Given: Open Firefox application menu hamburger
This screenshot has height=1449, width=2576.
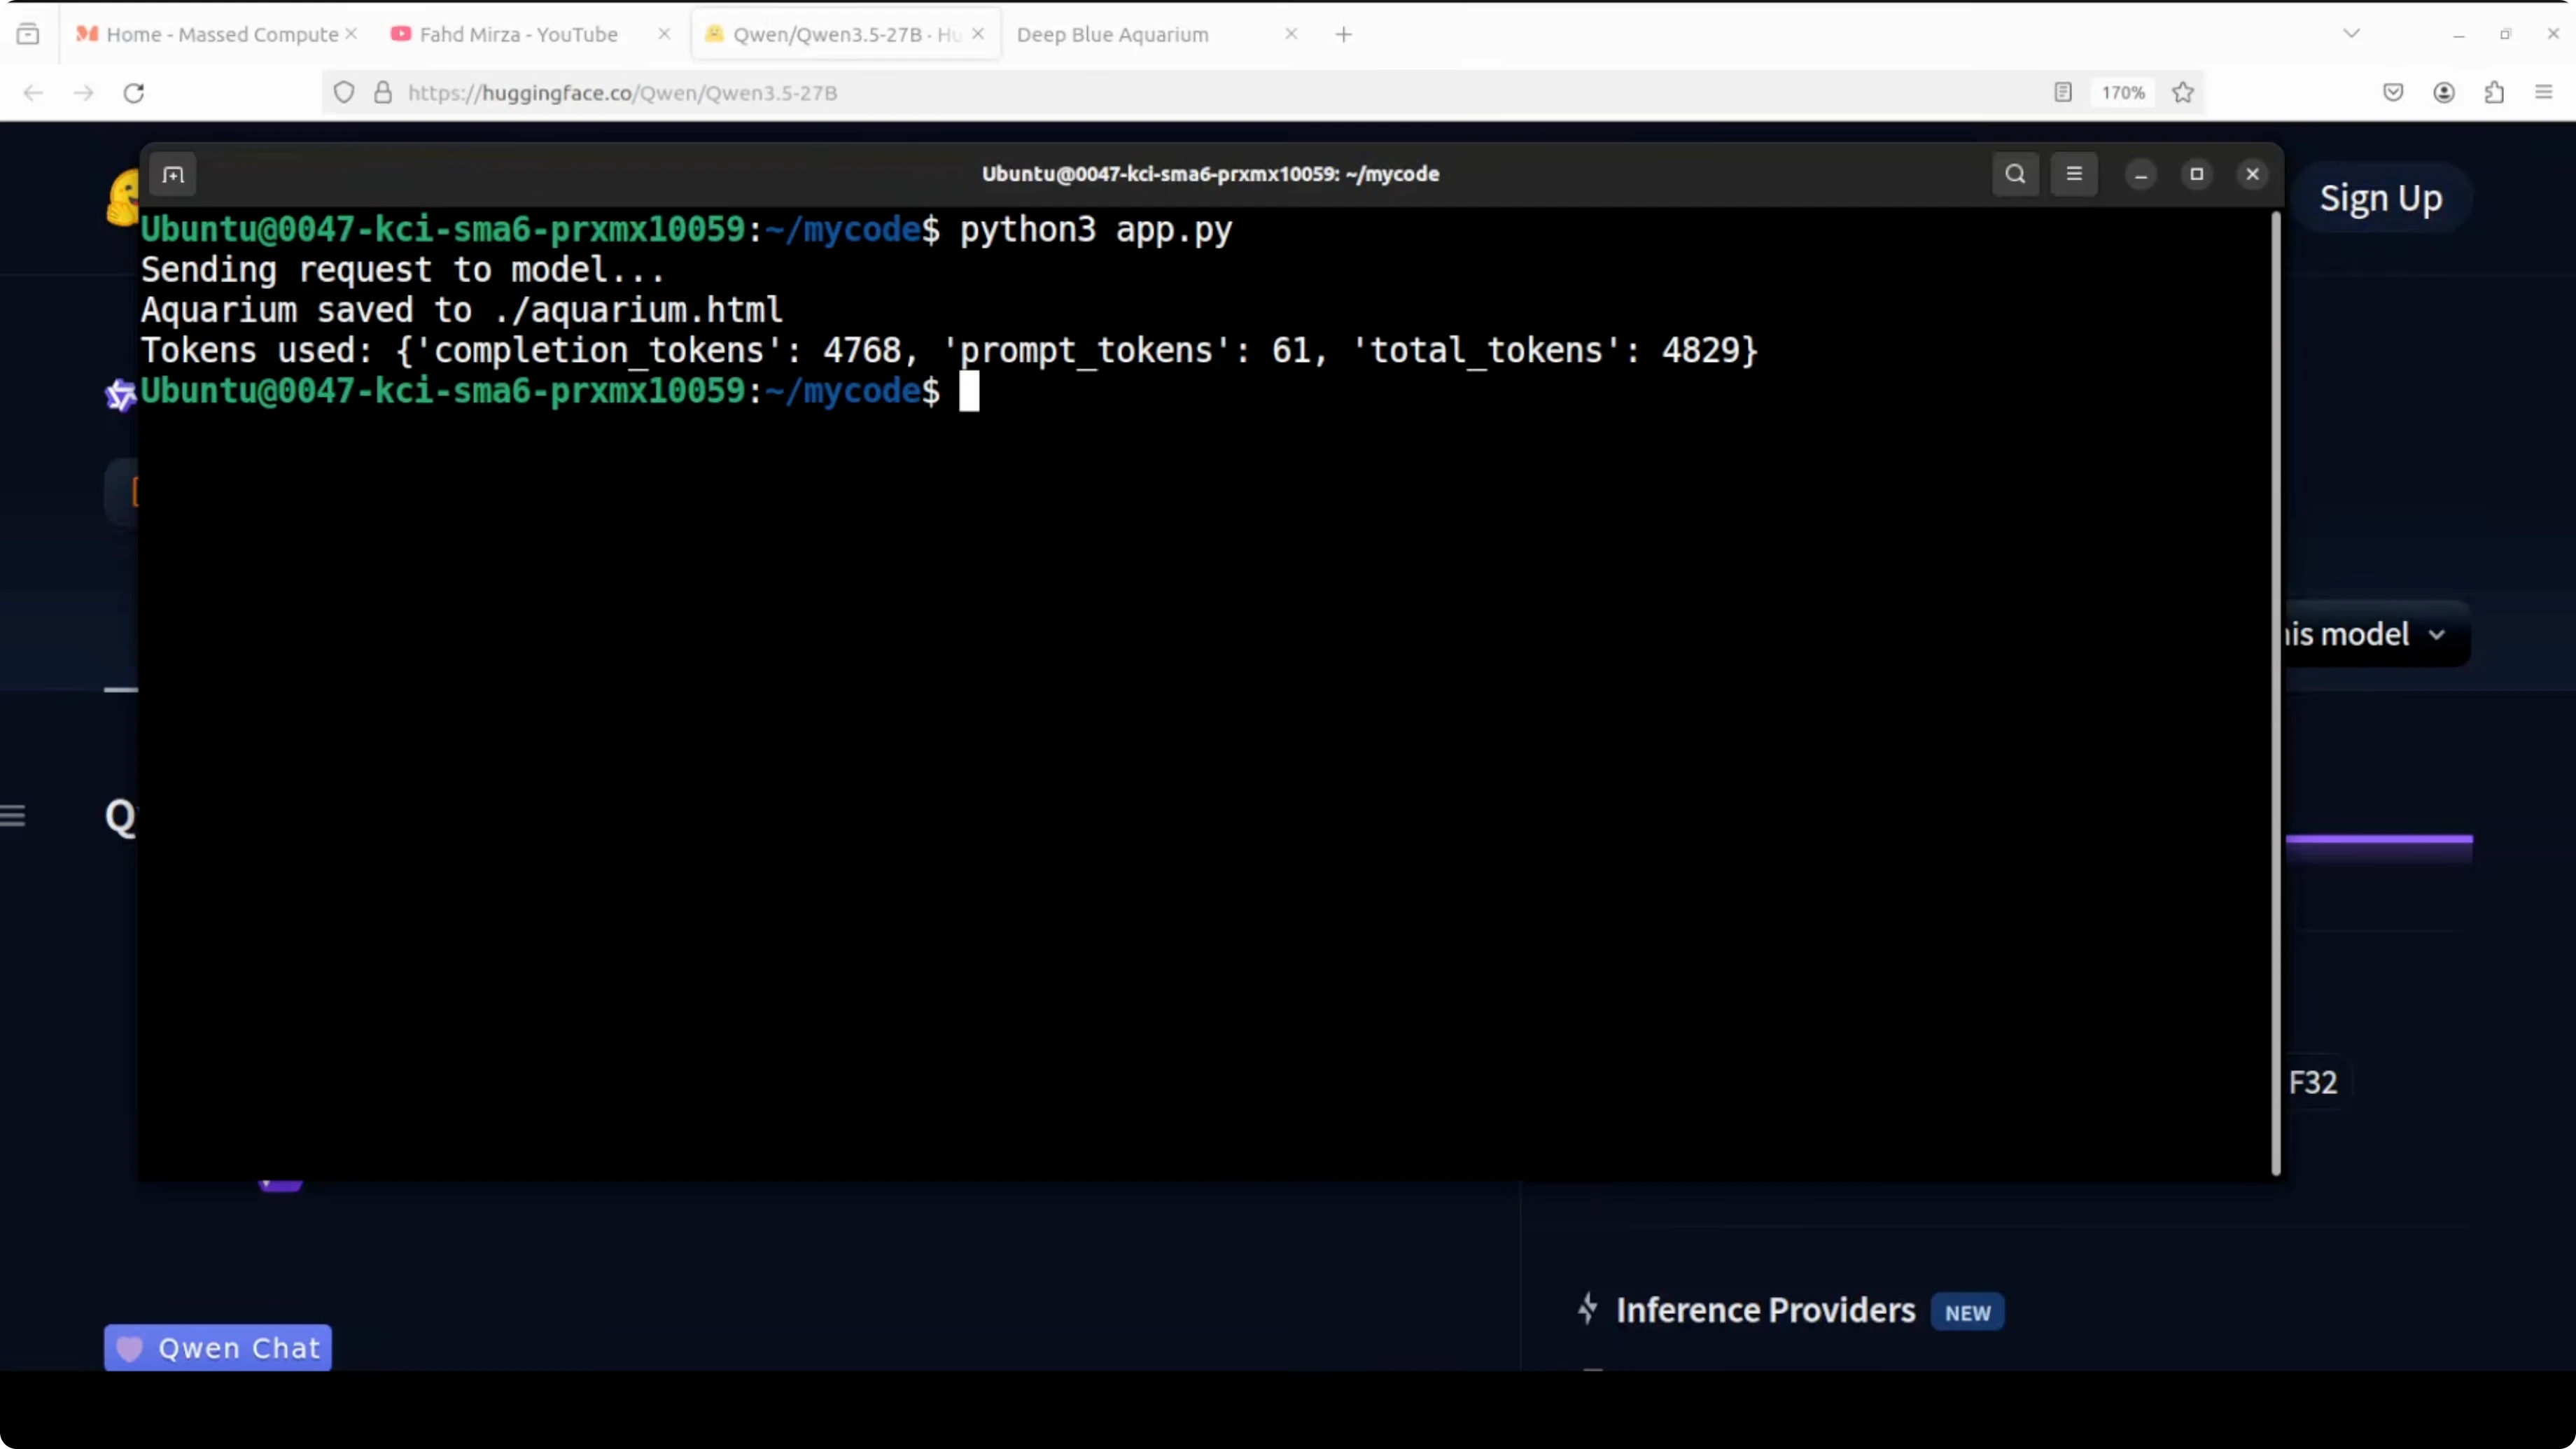Looking at the screenshot, I should pyautogui.click(x=2544, y=93).
